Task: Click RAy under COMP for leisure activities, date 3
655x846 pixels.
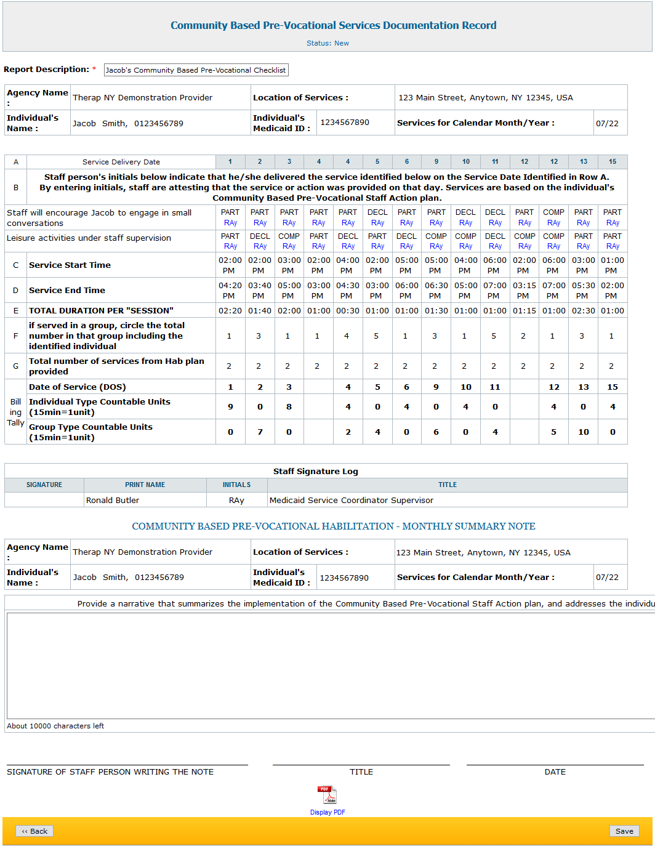Action: (x=289, y=246)
